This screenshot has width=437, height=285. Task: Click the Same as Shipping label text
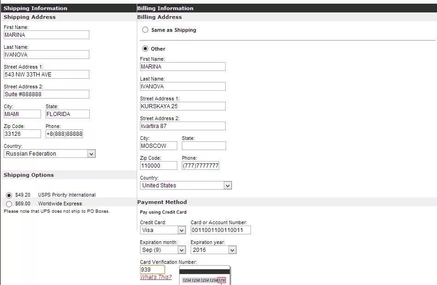pyautogui.click(x=174, y=30)
